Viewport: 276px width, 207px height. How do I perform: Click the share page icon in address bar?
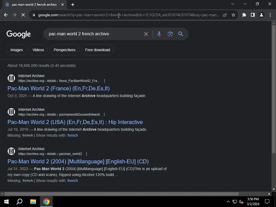click(x=225, y=15)
